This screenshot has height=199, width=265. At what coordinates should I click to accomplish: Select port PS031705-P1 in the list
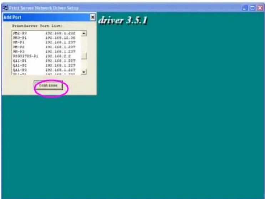coord(46,56)
